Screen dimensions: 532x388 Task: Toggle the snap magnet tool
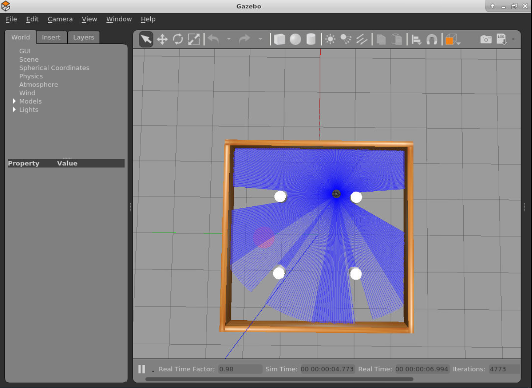pyautogui.click(x=432, y=40)
